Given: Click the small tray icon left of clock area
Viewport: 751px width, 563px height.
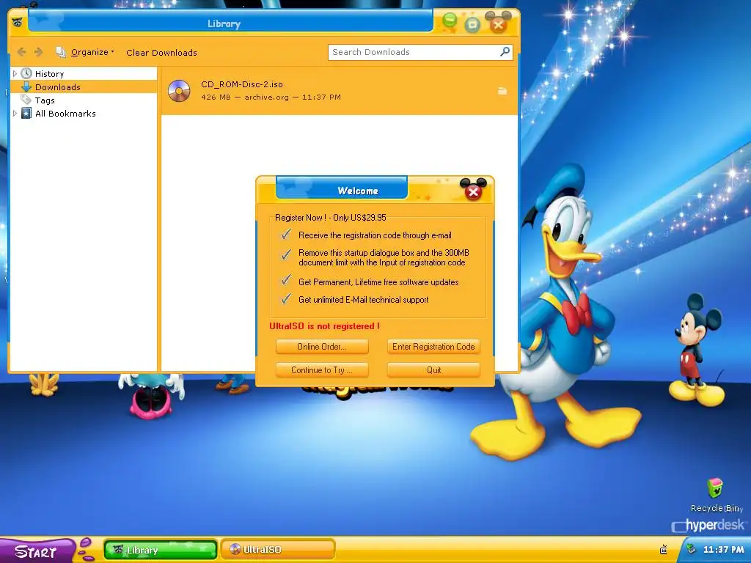Looking at the screenshot, I should point(664,550).
